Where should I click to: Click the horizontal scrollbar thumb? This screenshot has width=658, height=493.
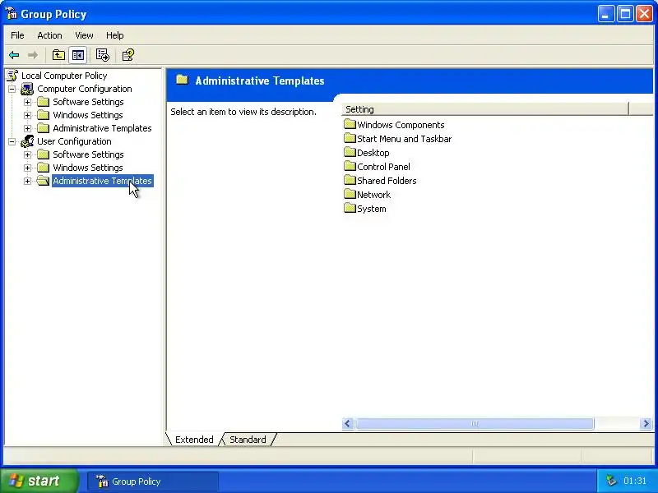point(475,423)
